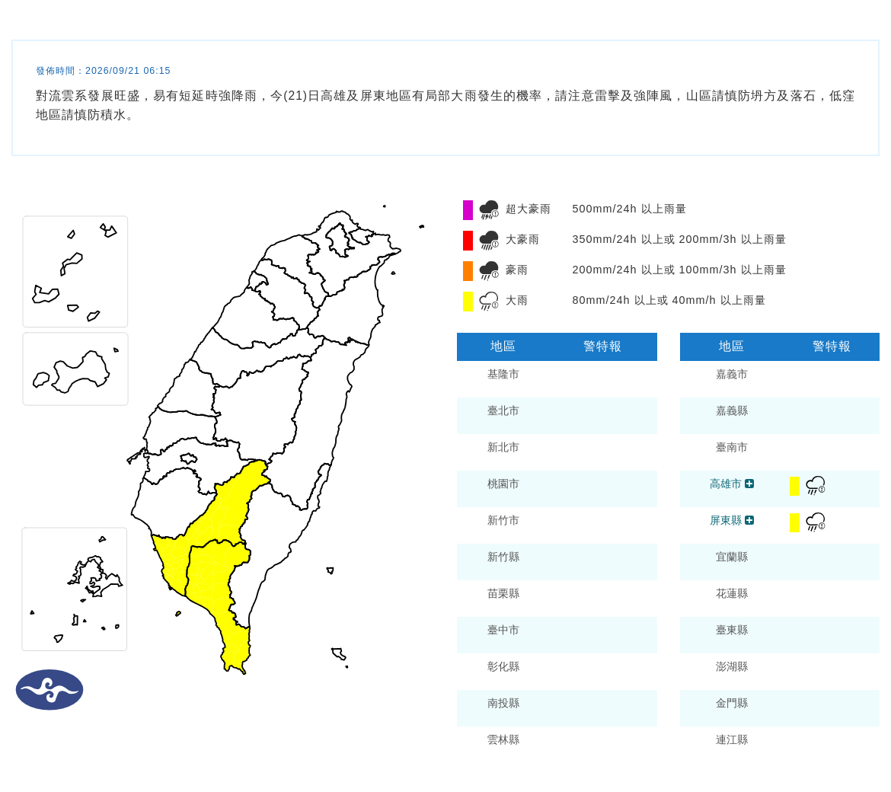Viewport: 891px width, 792px height.
Task: Click the 大雨 rain cloud legend icon
Action: click(489, 301)
